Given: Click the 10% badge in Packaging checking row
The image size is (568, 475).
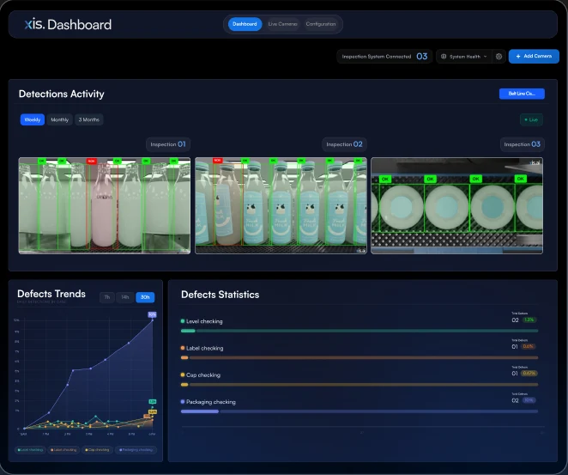Looking at the screenshot, I should click(x=529, y=400).
